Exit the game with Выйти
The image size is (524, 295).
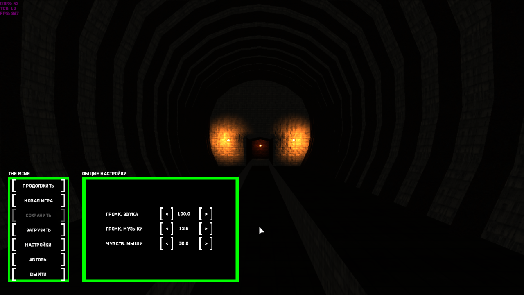38,274
